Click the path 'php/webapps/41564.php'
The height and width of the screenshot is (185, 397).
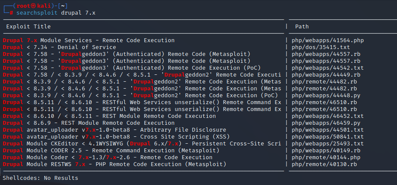pyautogui.click(x=328, y=40)
